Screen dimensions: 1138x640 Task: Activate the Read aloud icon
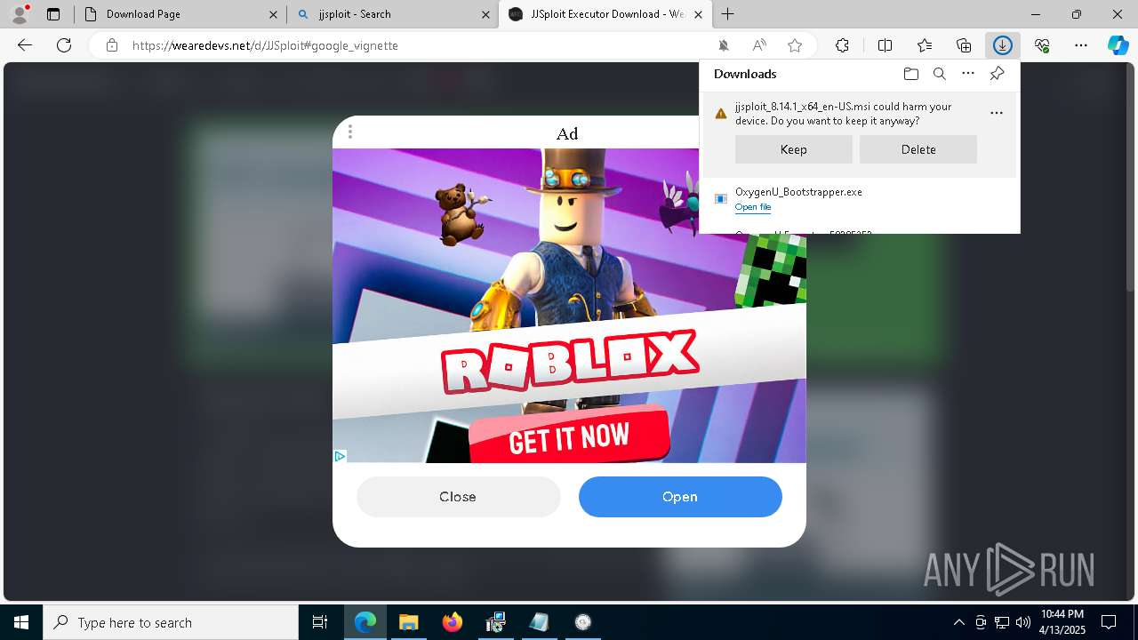point(759,45)
